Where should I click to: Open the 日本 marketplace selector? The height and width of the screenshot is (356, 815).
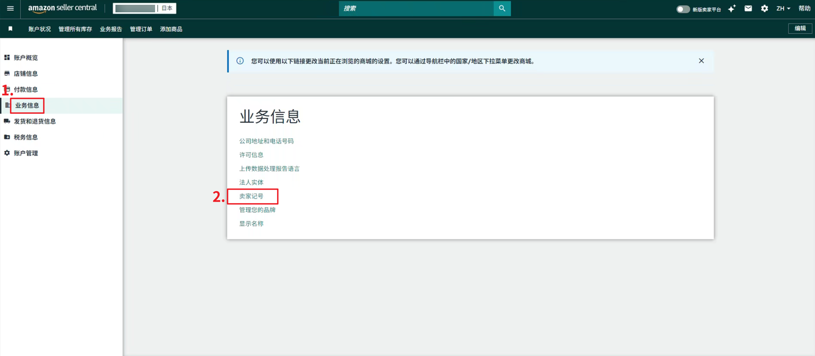(167, 8)
